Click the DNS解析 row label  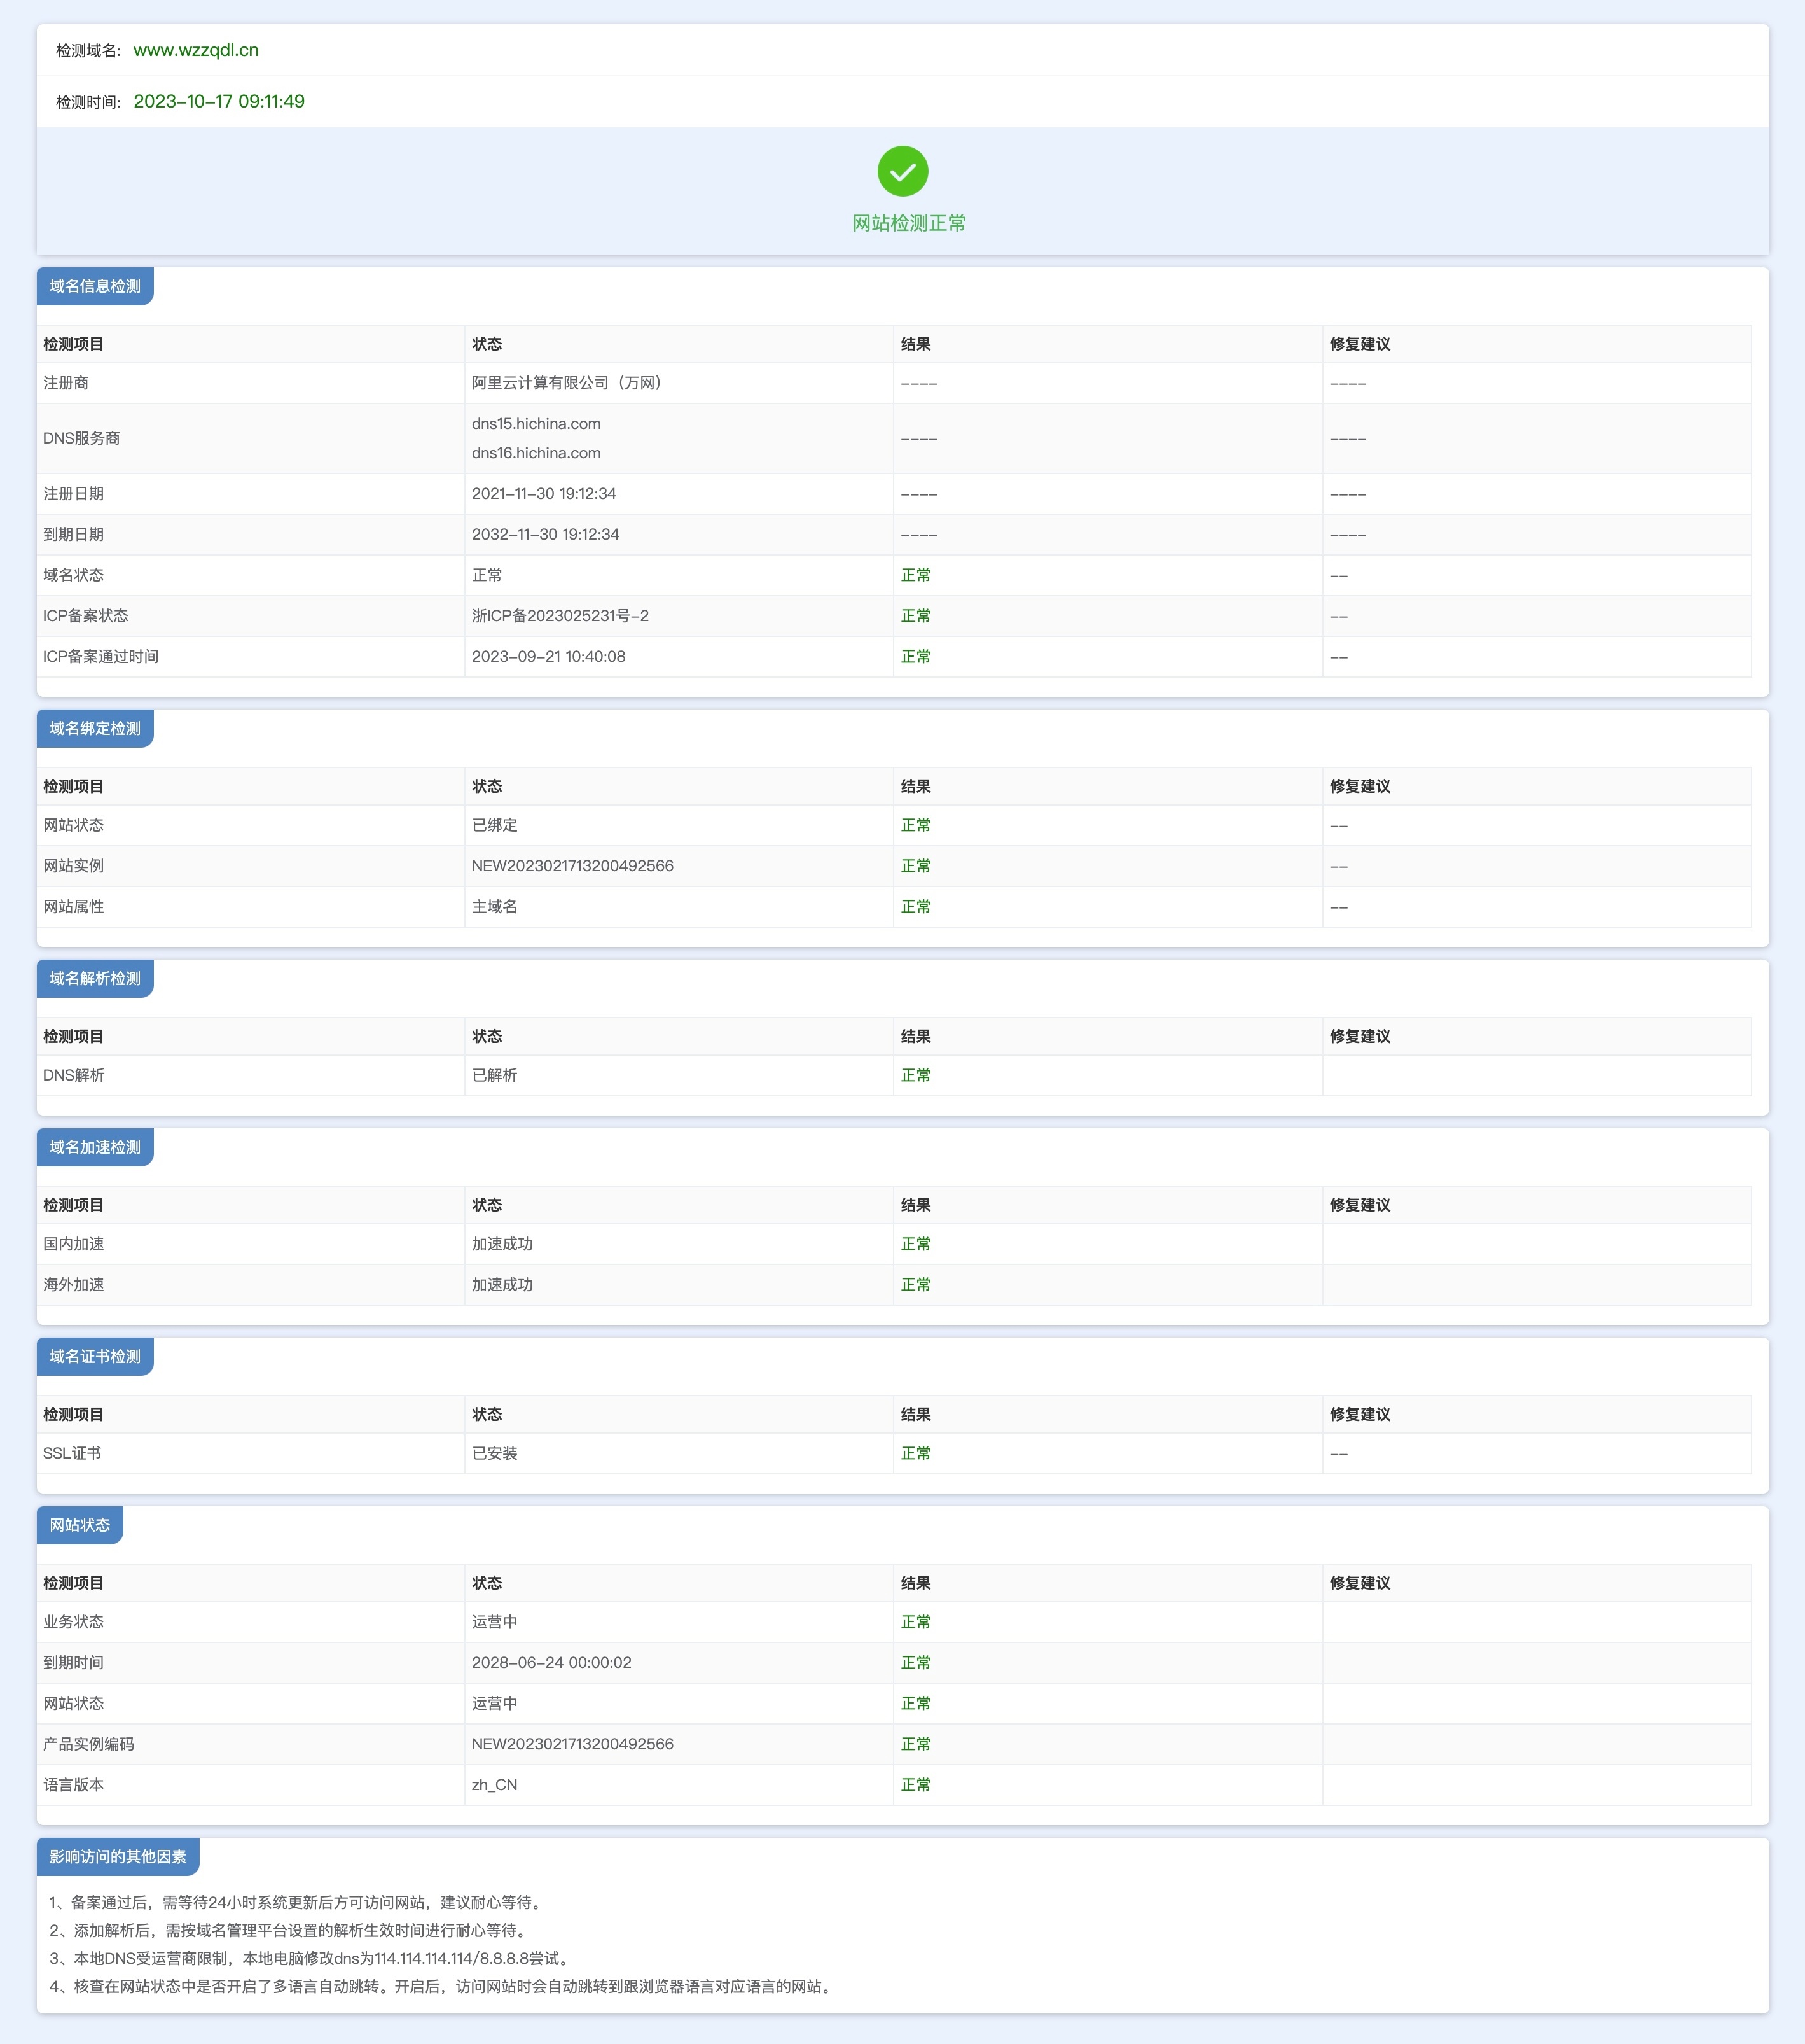[x=74, y=1075]
